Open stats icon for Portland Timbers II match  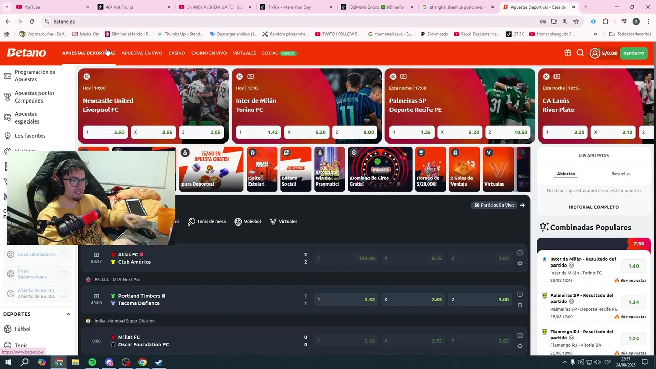[520, 294]
